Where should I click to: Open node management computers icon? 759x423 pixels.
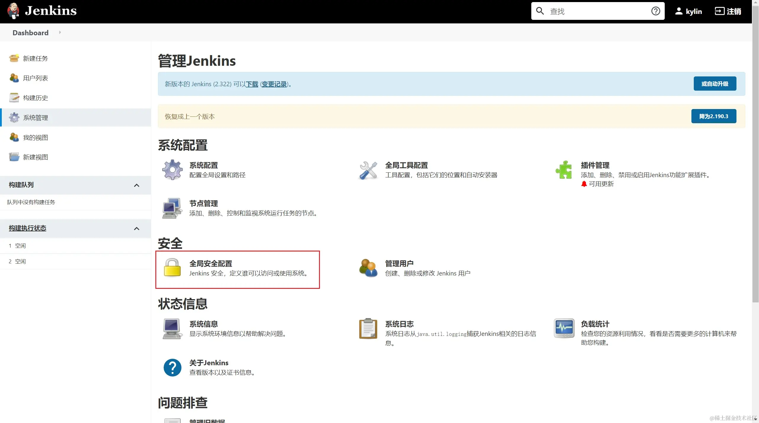pyautogui.click(x=172, y=208)
